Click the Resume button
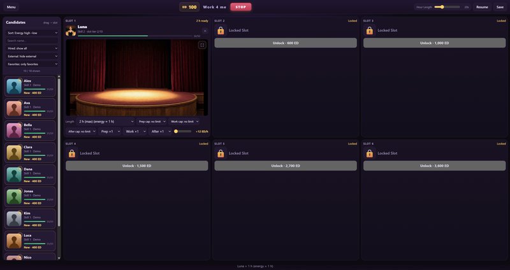Image resolution: width=510 pixels, height=270 pixels. 482,7
